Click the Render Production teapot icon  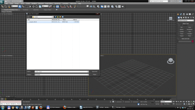point(123,6)
